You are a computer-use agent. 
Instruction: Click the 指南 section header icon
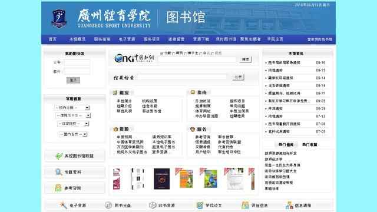(193, 92)
